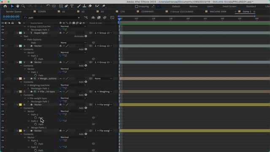Screen dimensions: 270x152
Task: Open the Comp 1 panel menu icon
Action: pos(254,12)
